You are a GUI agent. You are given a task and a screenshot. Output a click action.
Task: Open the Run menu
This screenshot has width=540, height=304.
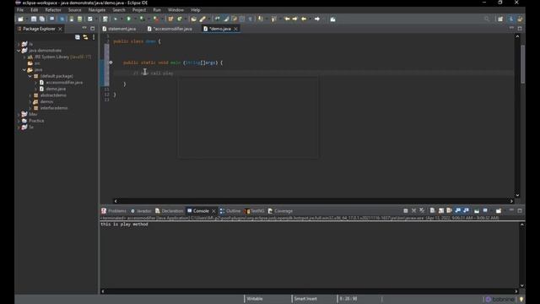(x=157, y=10)
